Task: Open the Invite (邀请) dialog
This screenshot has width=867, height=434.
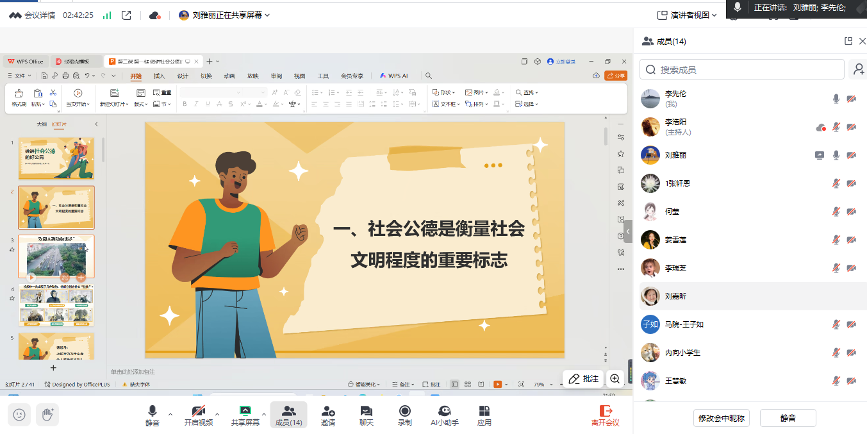Action: coord(328,415)
